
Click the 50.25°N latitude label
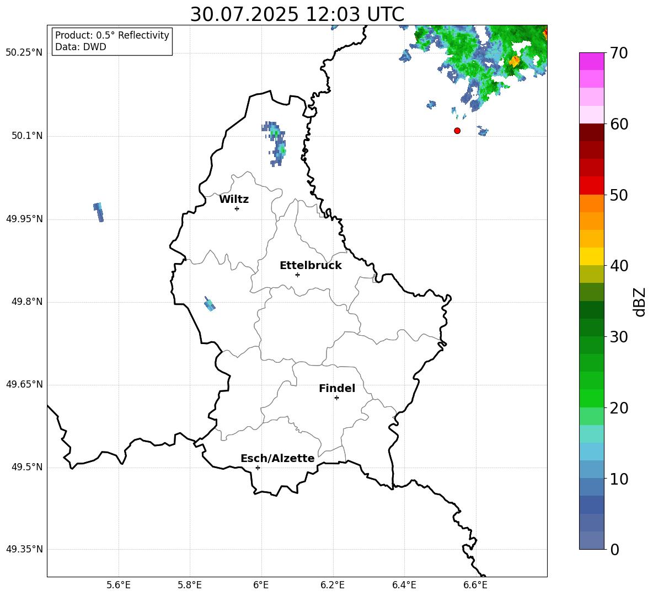[x=24, y=53]
